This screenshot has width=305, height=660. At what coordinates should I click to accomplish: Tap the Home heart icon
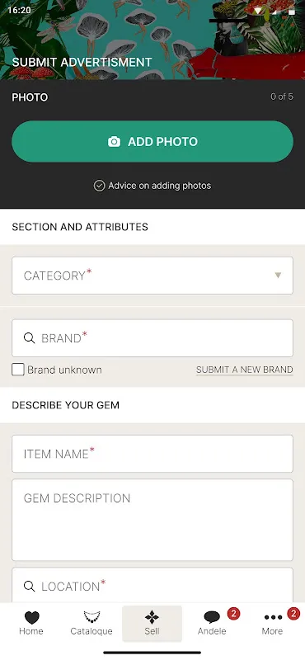point(31,617)
